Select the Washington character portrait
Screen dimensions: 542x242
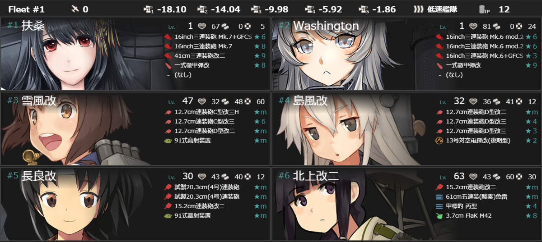tap(352, 53)
